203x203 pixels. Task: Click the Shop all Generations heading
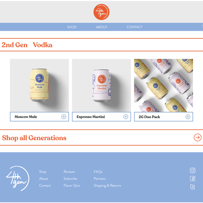34,138
